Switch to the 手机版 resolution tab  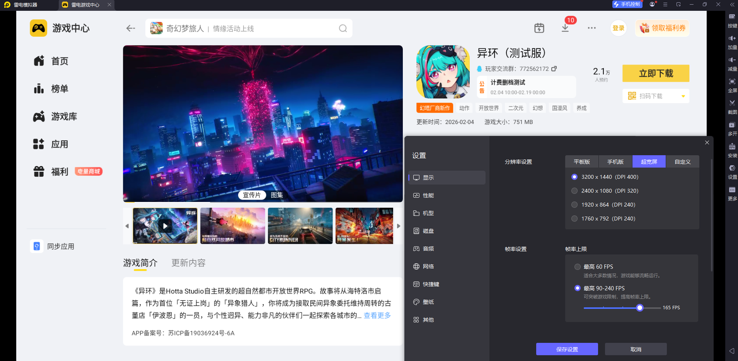(615, 162)
